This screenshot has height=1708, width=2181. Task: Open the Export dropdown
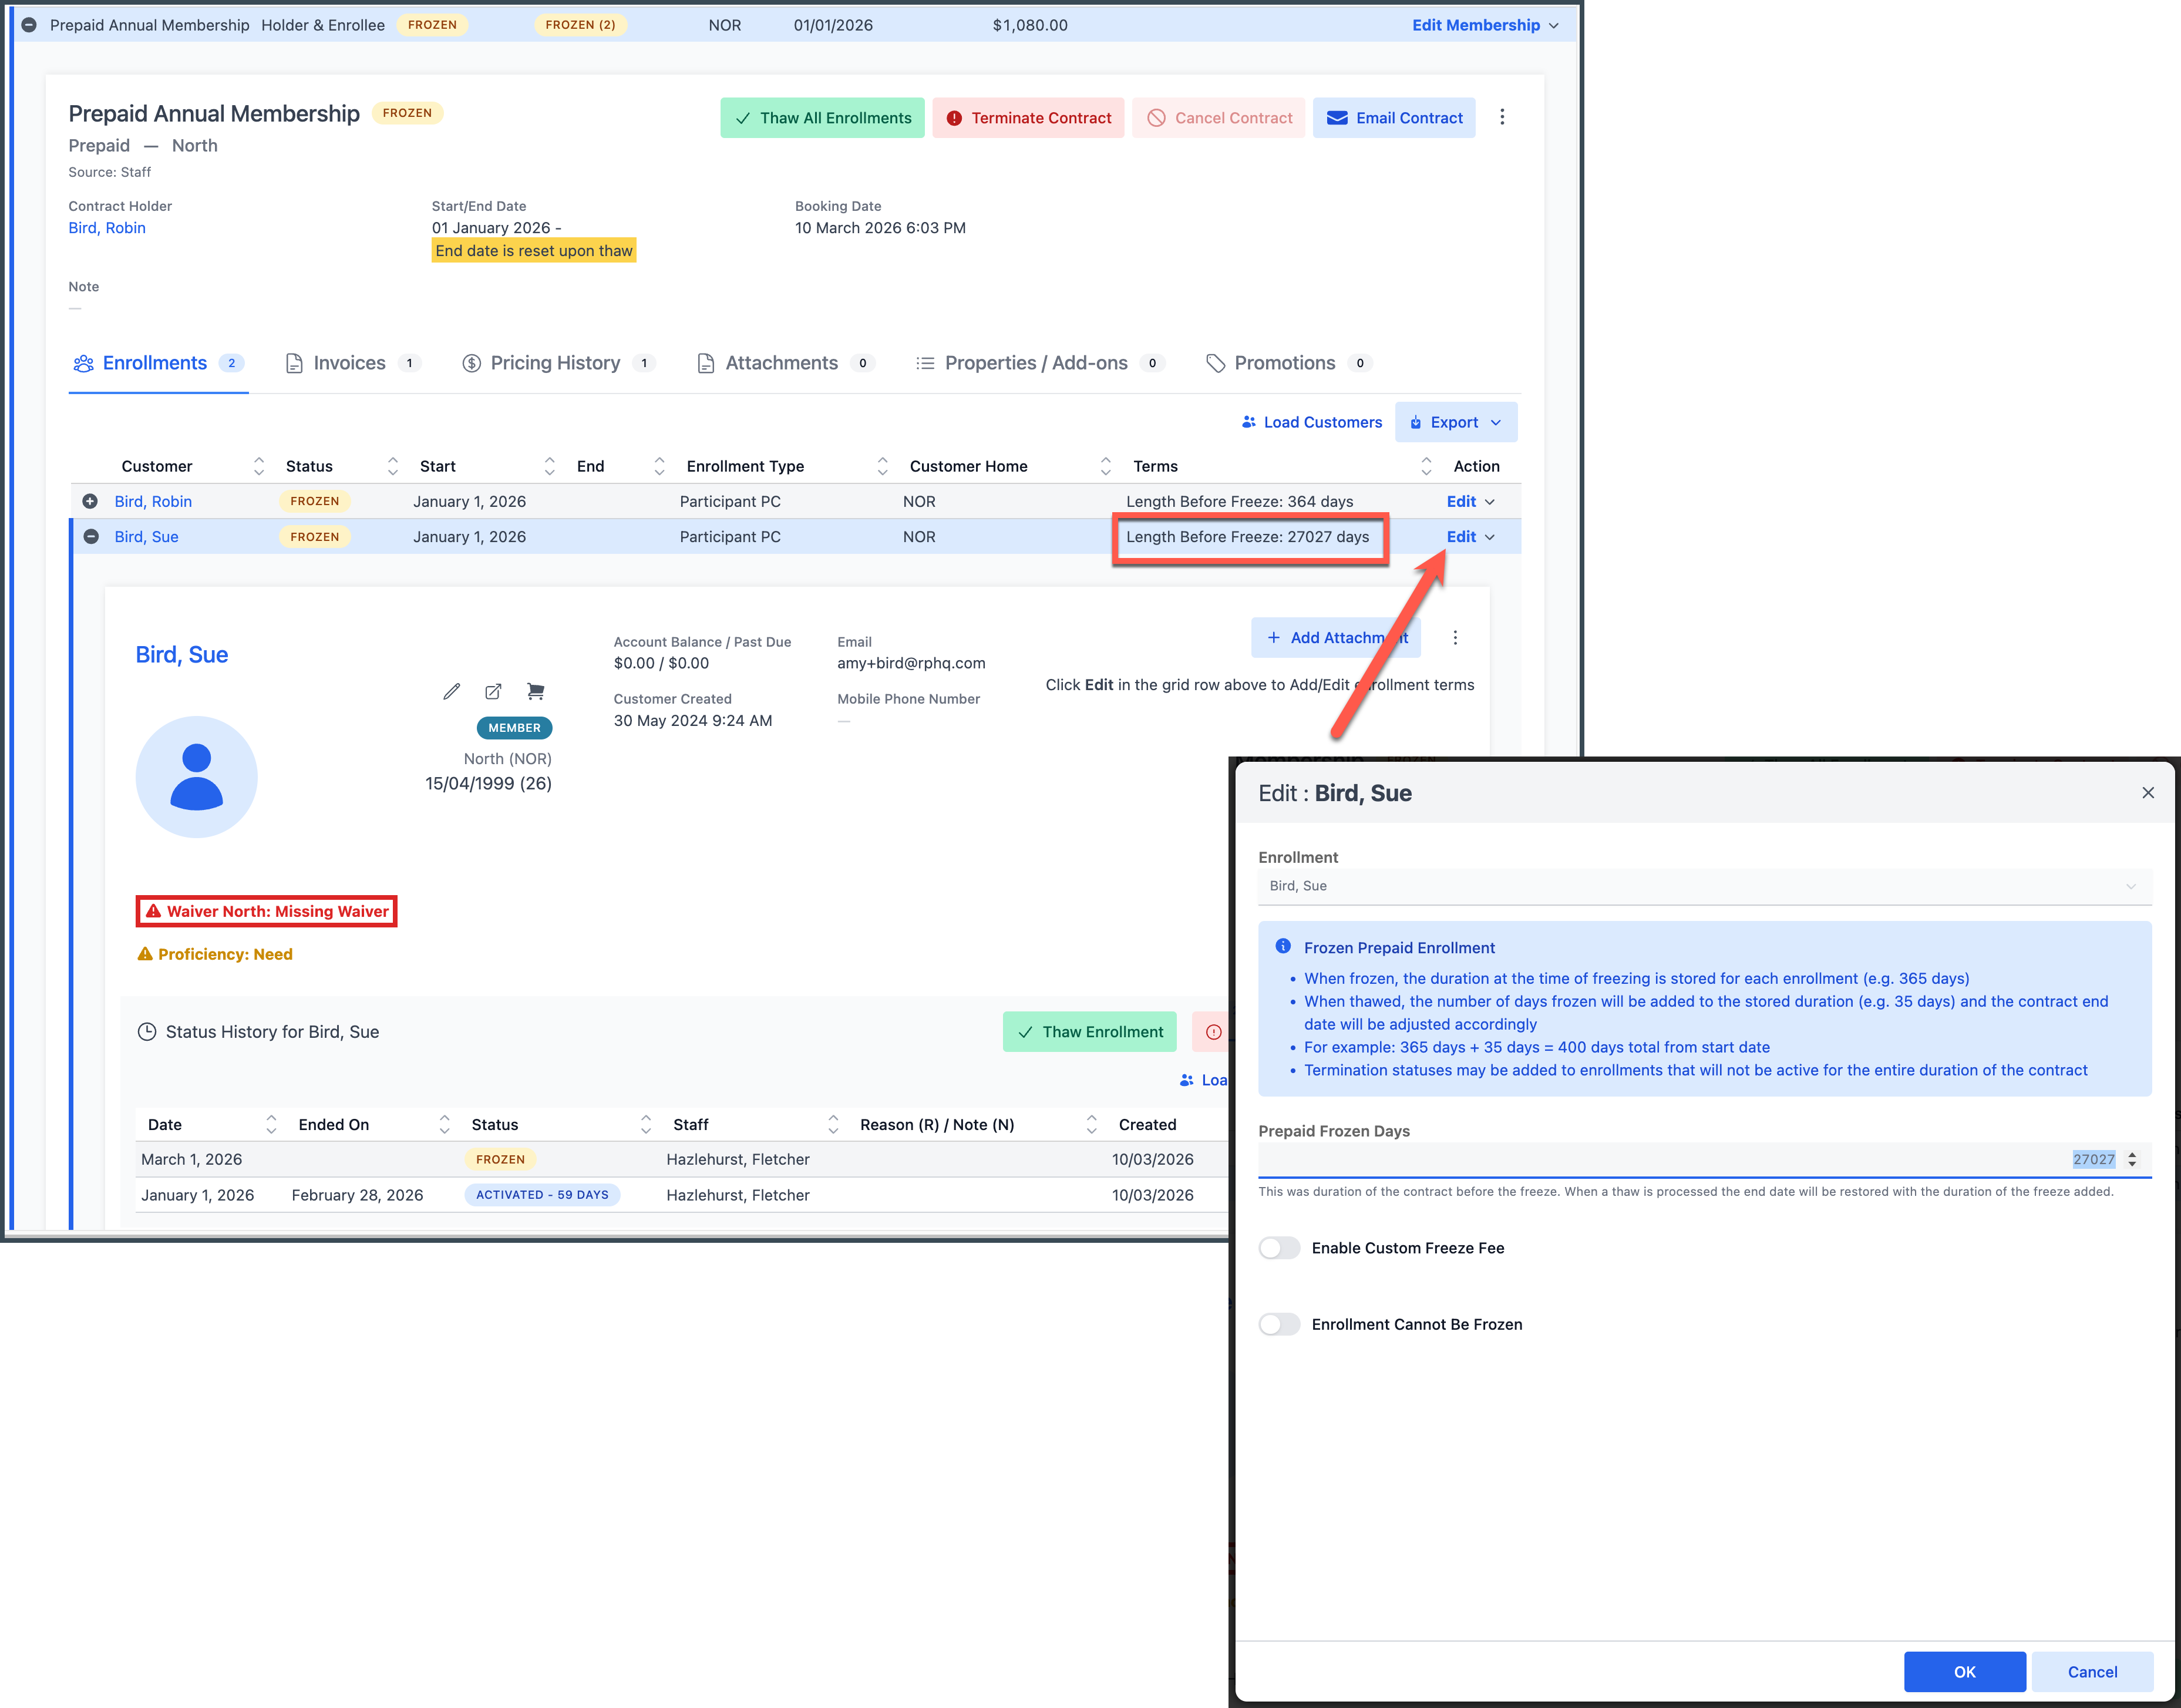point(1455,422)
